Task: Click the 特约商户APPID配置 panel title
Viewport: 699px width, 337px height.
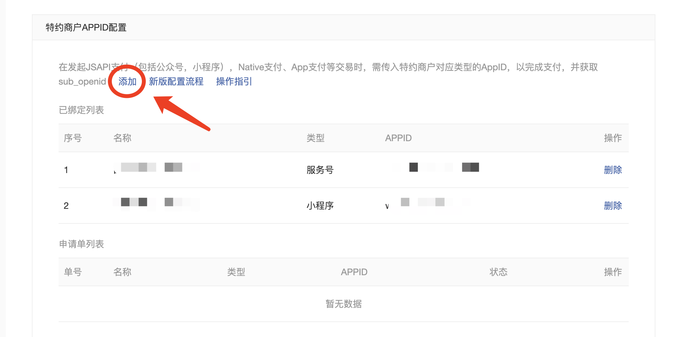Action: [86, 27]
